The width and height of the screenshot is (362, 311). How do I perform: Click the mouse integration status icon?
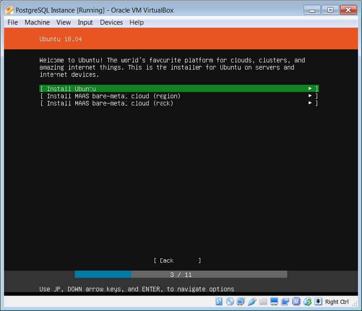[x=307, y=302]
